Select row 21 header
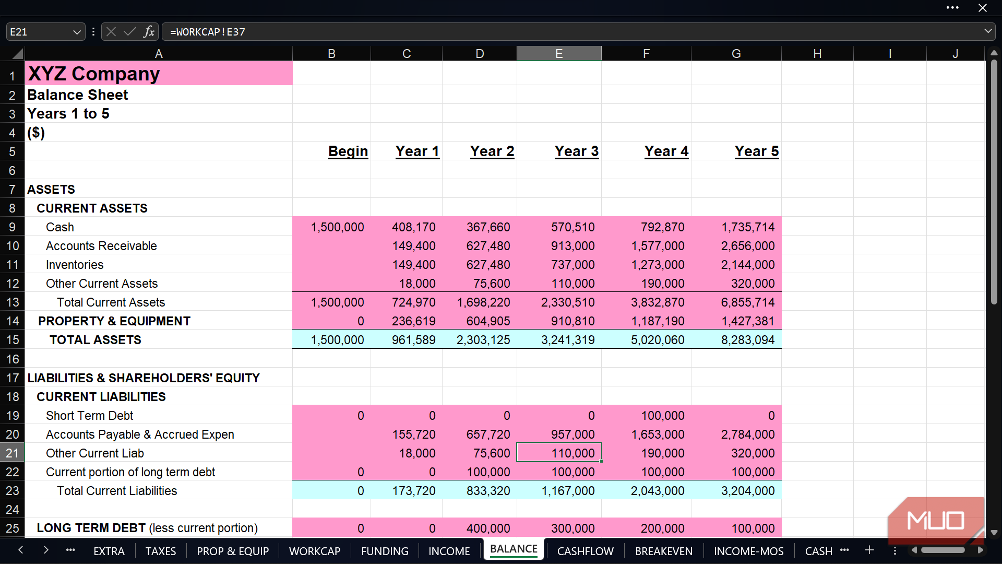The height and width of the screenshot is (564, 1002). (13, 453)
